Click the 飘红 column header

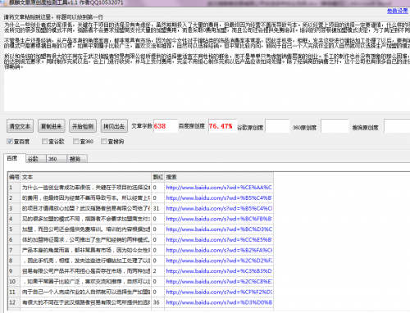pyautogui.click(x=158, y=177)
